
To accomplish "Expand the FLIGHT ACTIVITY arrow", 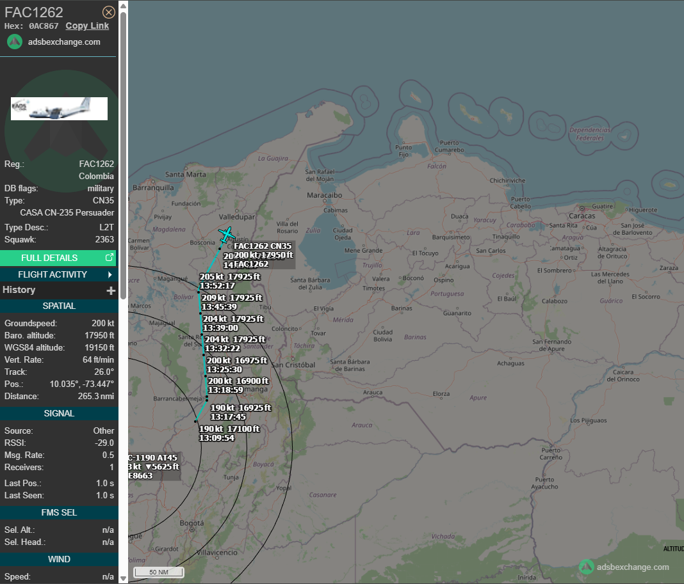I will click(x=110, y=274).
